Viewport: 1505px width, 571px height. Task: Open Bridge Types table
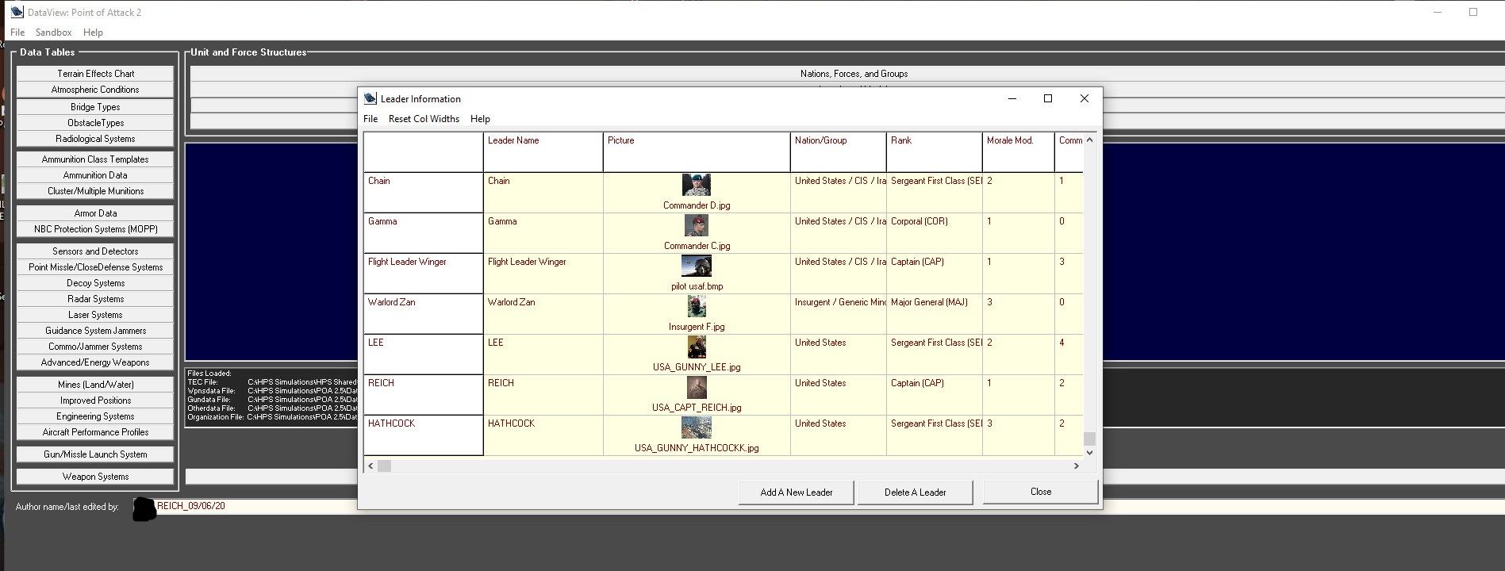tap(95, 107)
